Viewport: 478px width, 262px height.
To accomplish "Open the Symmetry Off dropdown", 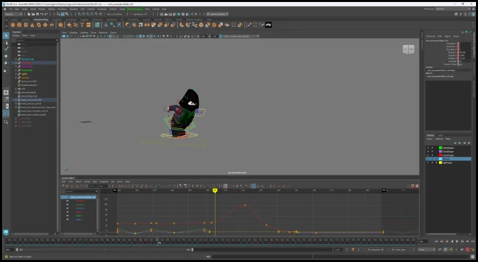I will click(141, 14).
